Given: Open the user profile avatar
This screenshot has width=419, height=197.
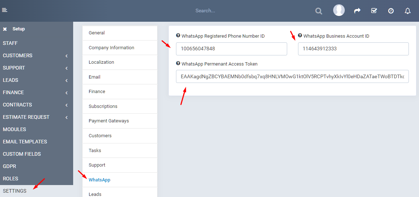Looking at the screenshot, I should pyautogui.click(x=339, y=11).
